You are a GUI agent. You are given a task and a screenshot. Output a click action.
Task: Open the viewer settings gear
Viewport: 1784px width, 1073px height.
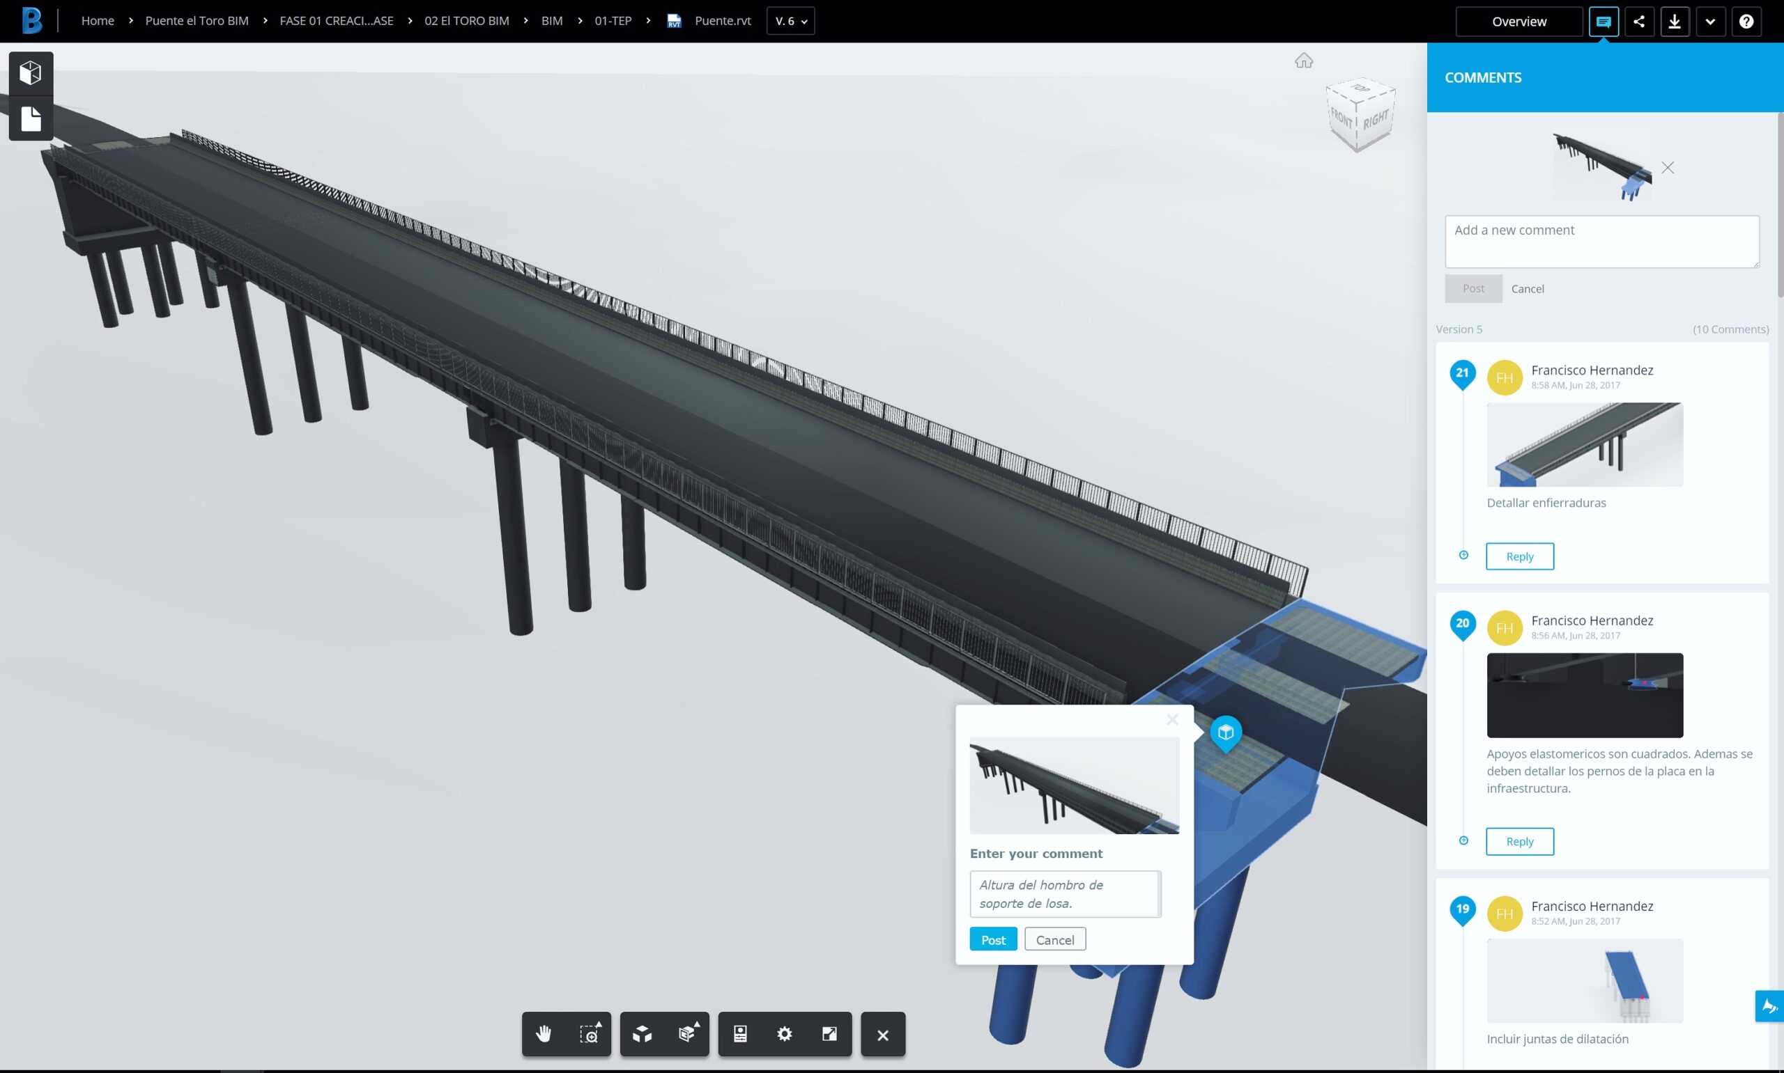tap(784, 1034)
